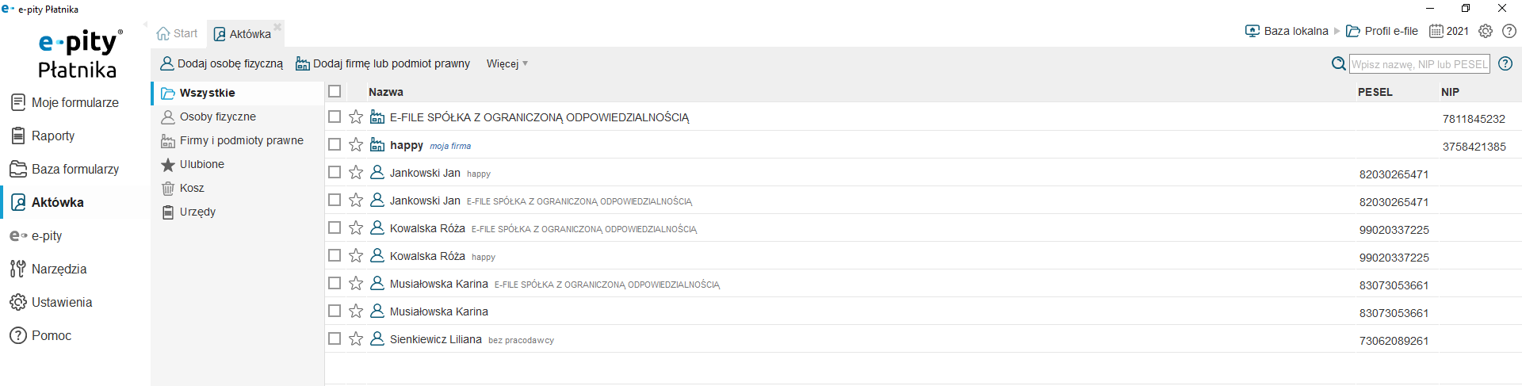Check the box for Kowalska Róża happy

point(335,255)
